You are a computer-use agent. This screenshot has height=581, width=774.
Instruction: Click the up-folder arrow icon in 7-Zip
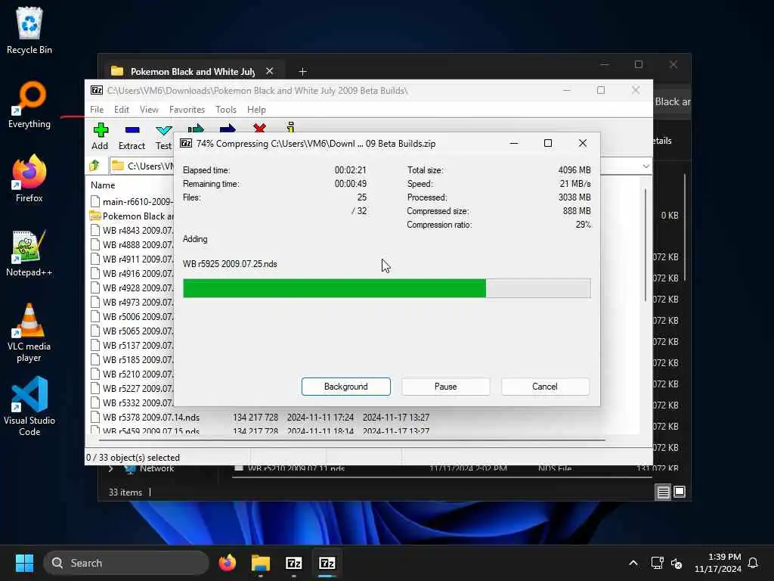[94, 166]
